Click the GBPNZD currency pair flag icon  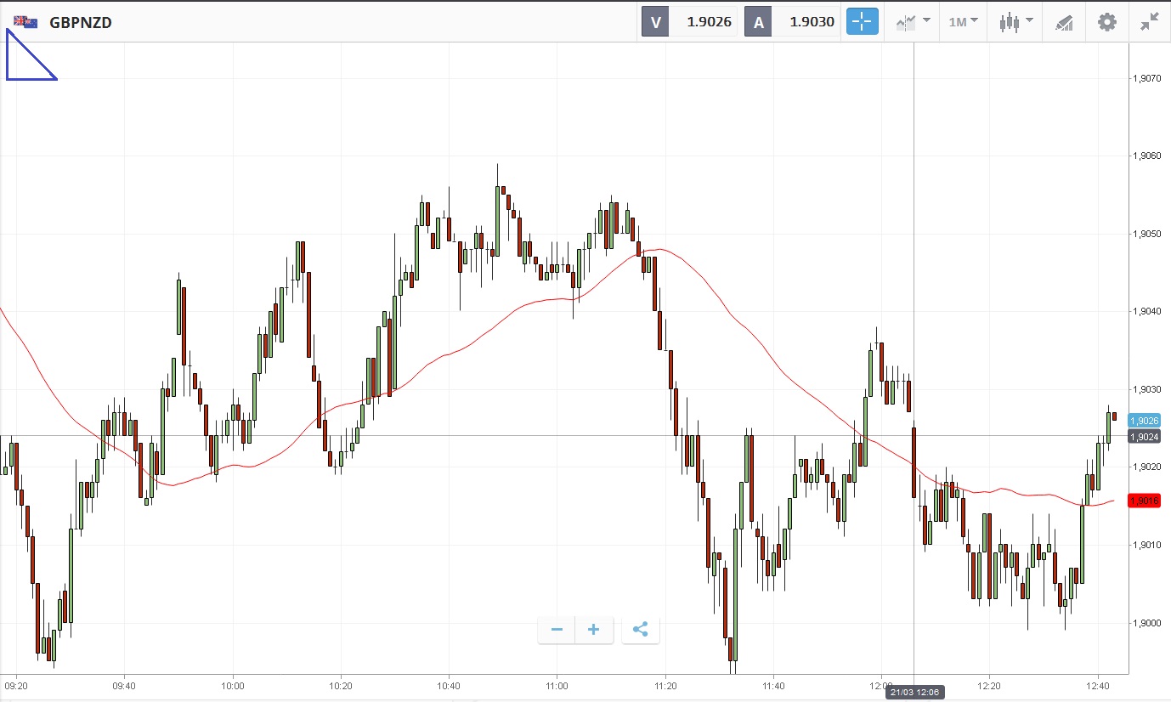pos(25,22)
